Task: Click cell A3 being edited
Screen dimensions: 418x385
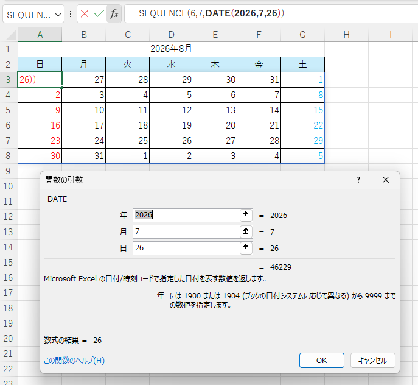Action: click(x=40, y=80)
